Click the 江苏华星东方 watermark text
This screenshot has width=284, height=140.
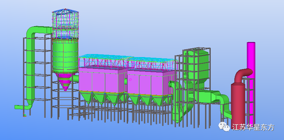[x=253, y=128]
